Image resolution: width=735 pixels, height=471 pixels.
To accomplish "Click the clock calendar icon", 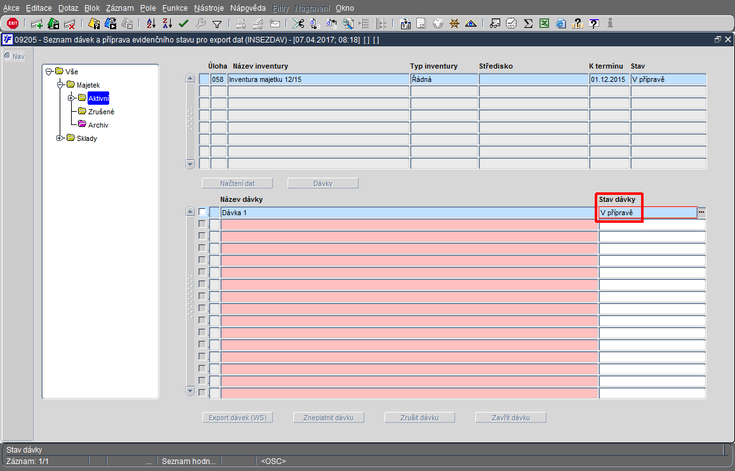I will (x=512, y=23).
